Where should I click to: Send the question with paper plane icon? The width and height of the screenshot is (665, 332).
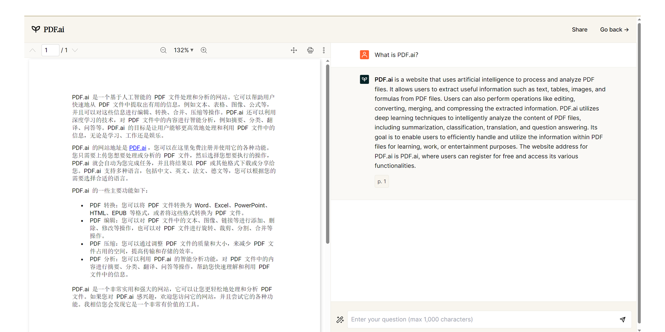point(623,319)
